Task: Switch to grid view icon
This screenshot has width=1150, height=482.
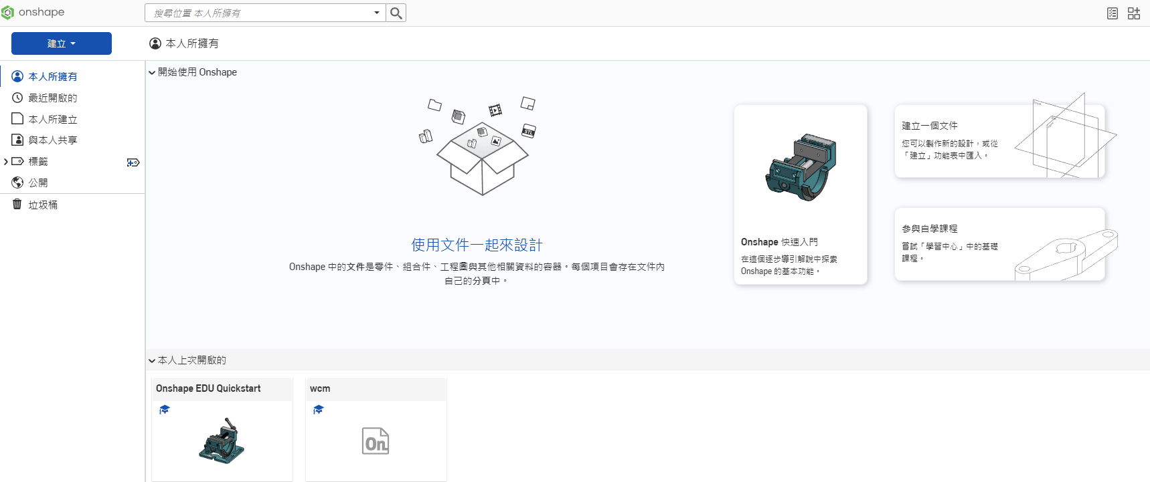Action: 1134,13
